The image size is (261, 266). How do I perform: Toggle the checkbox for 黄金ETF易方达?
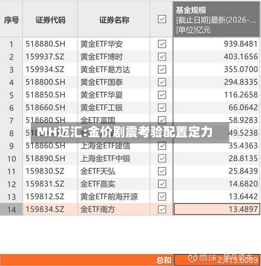click(x=162, y=69)
